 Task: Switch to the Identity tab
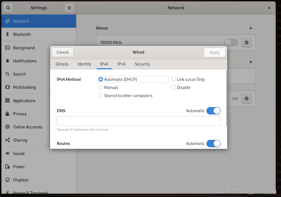[84, 64]
